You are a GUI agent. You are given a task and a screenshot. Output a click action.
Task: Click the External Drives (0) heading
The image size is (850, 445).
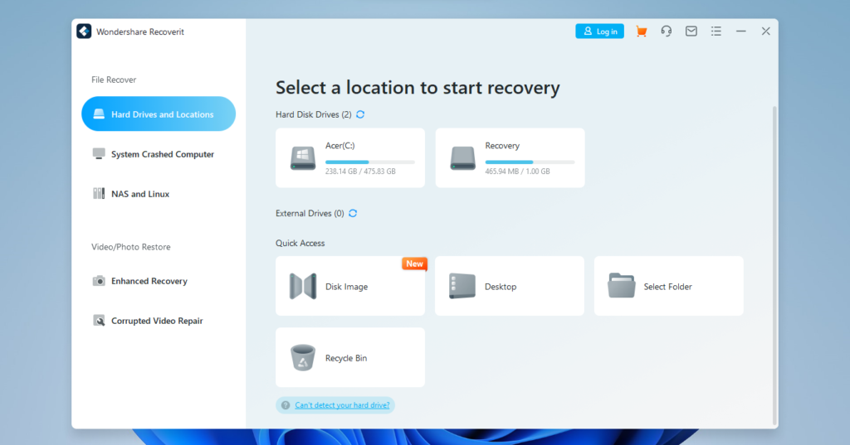[310, 213]
